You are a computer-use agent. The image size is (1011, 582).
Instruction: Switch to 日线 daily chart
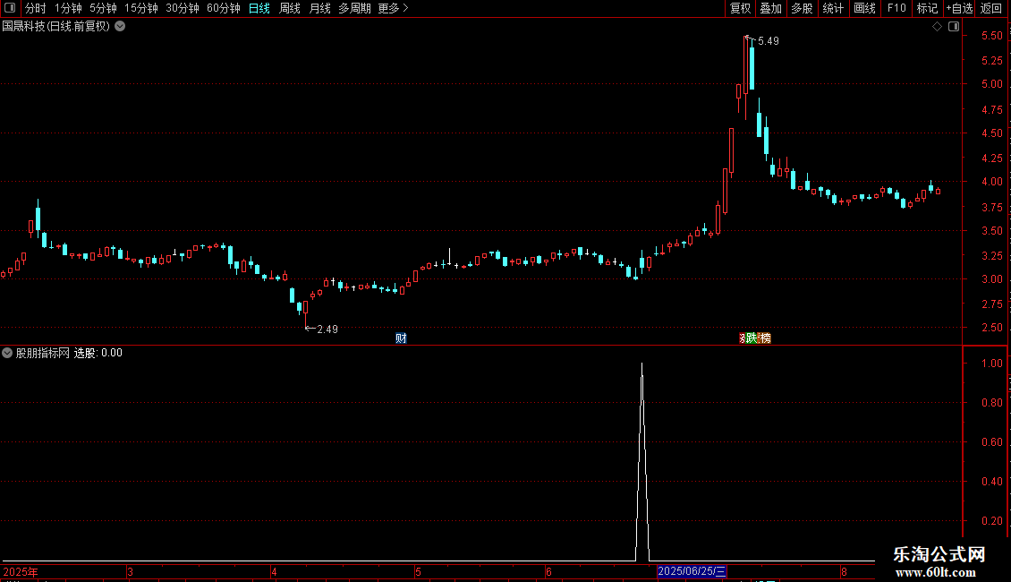pos(259,8)
